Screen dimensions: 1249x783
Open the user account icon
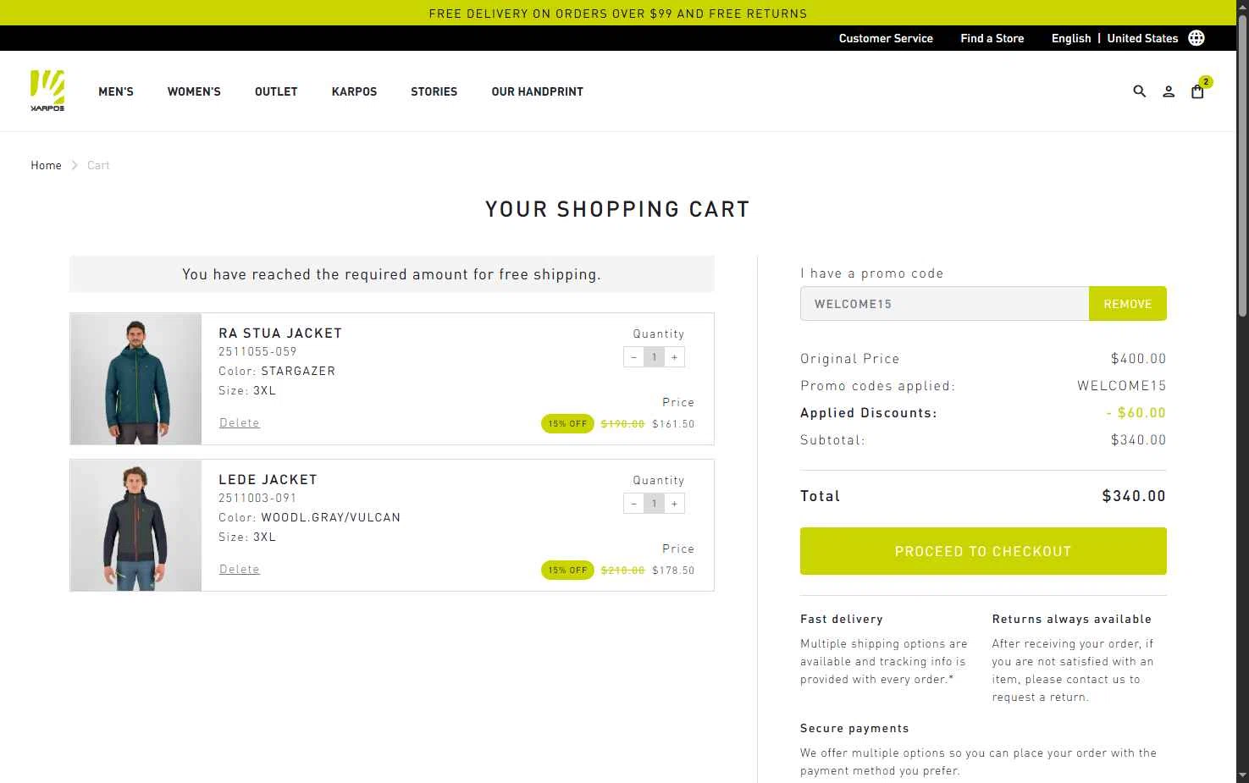pyautogui.click(x=1169, y=91)
